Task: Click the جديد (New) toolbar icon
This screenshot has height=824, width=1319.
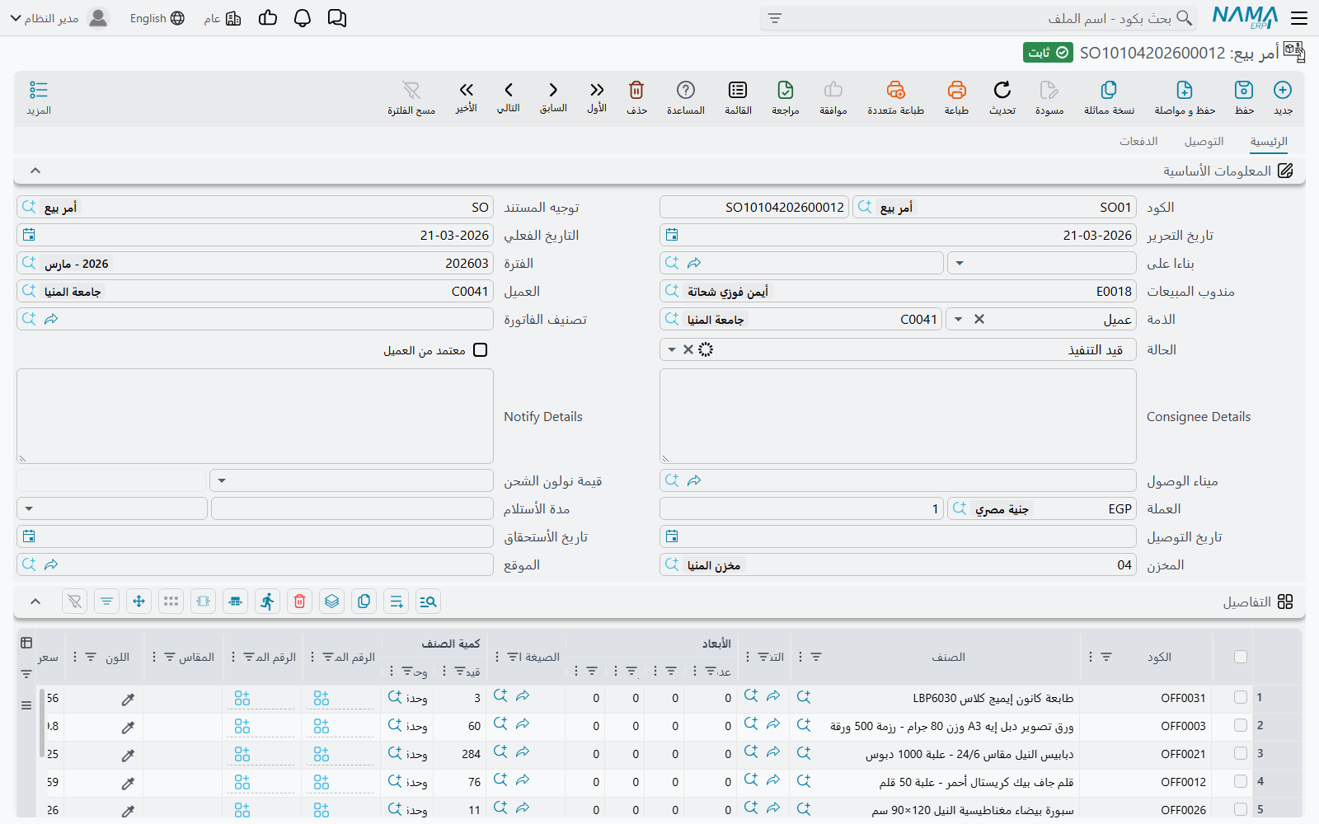Action: [1283, 90]
